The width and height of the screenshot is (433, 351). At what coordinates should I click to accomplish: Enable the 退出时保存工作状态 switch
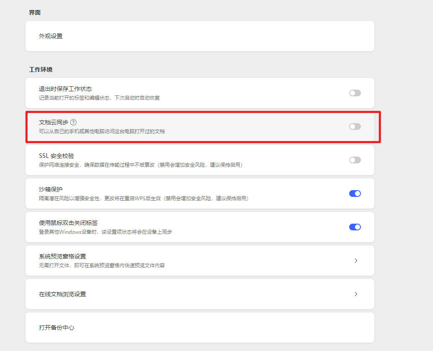(x=355, y=93)
